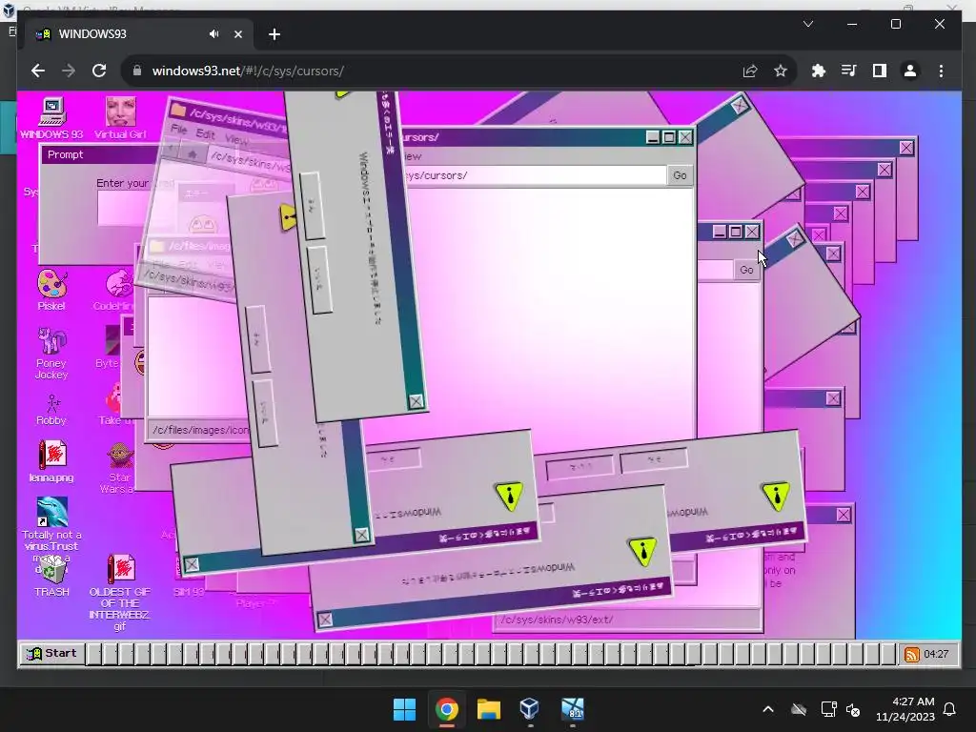Click the Chrome address bar URL
976x732 pixels.
(248, 71)
